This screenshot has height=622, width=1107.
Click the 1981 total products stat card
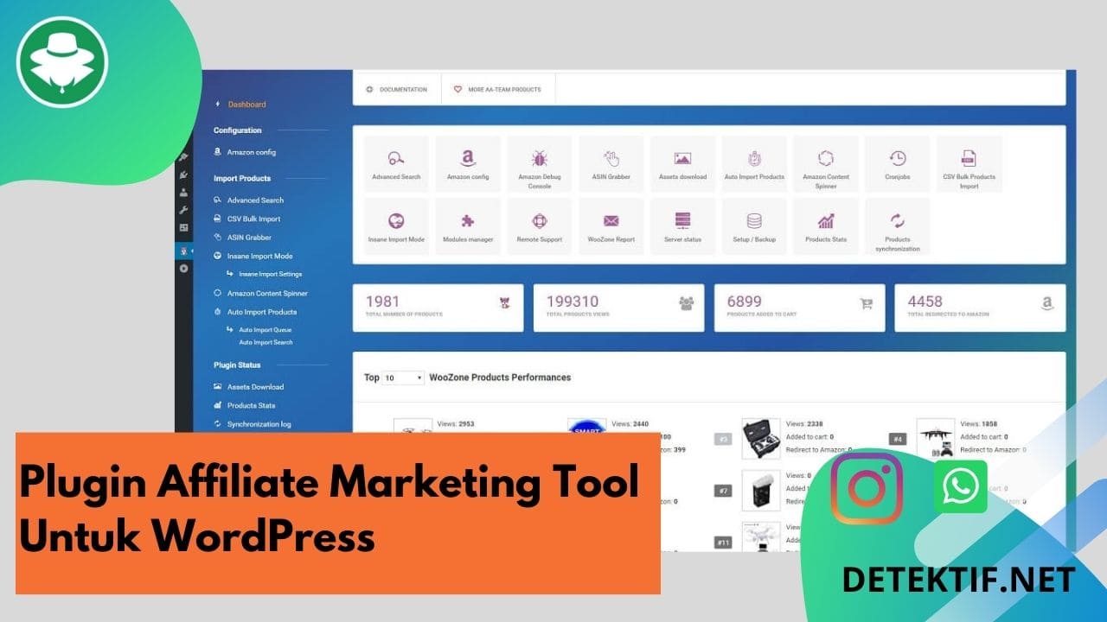tap(438, 308)
